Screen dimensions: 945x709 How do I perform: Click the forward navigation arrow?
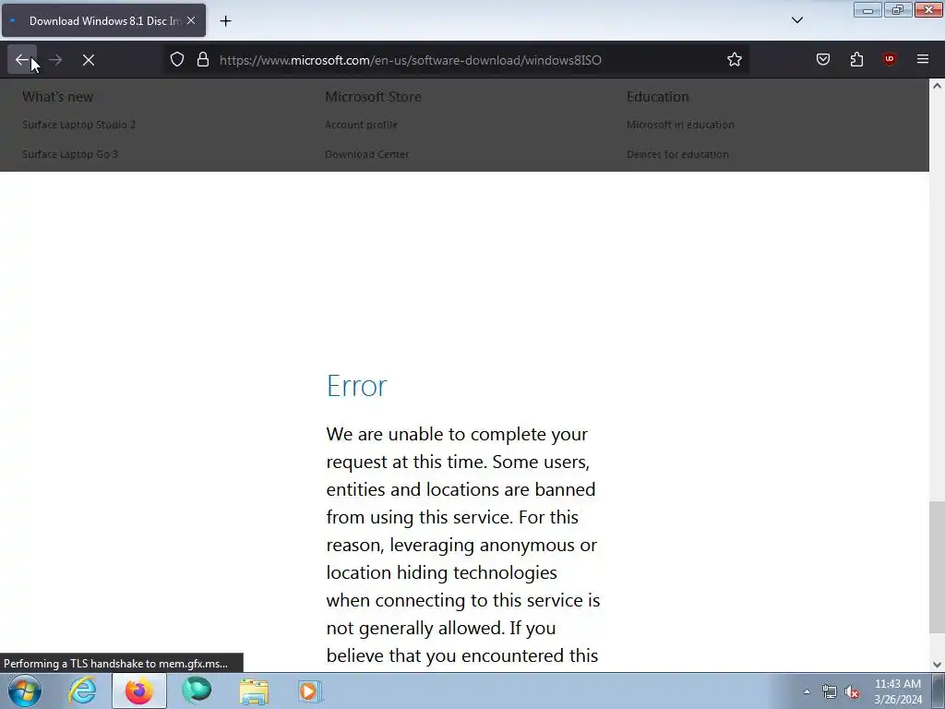[x=55, y=60]
